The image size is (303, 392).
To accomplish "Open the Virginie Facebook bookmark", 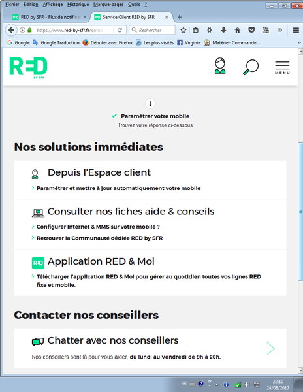I will click(x=189, y=42).
